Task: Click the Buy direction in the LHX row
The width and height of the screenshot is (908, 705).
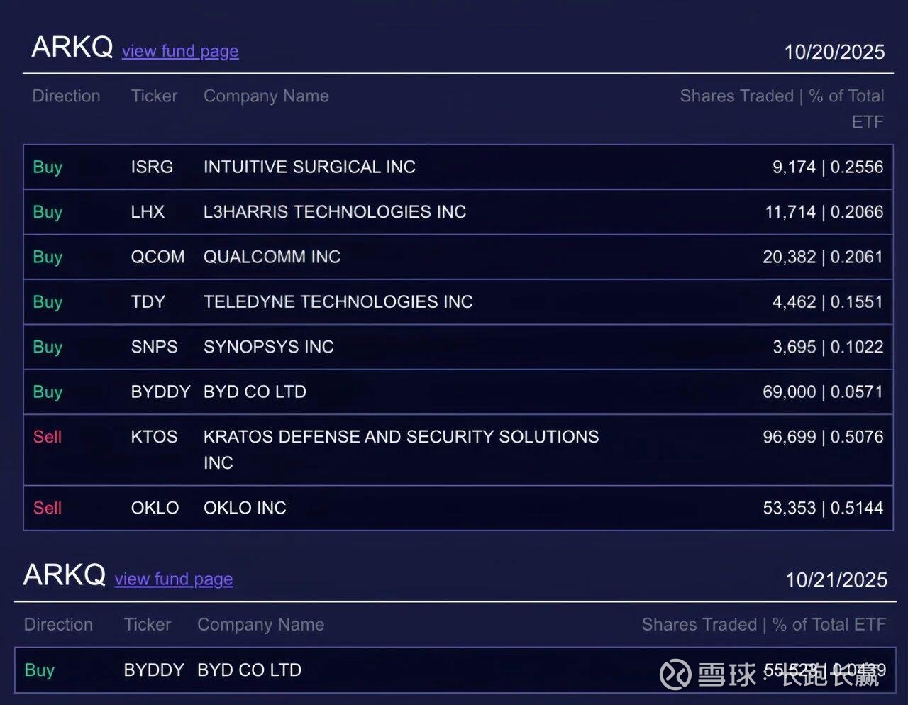Action: (48, 212)
